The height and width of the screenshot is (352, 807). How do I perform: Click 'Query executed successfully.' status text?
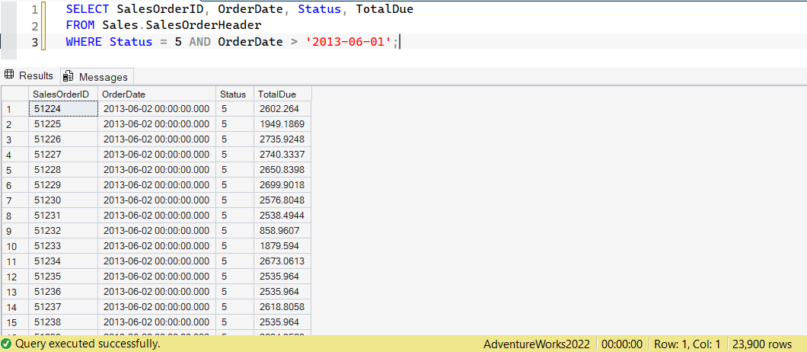point(88,344)
